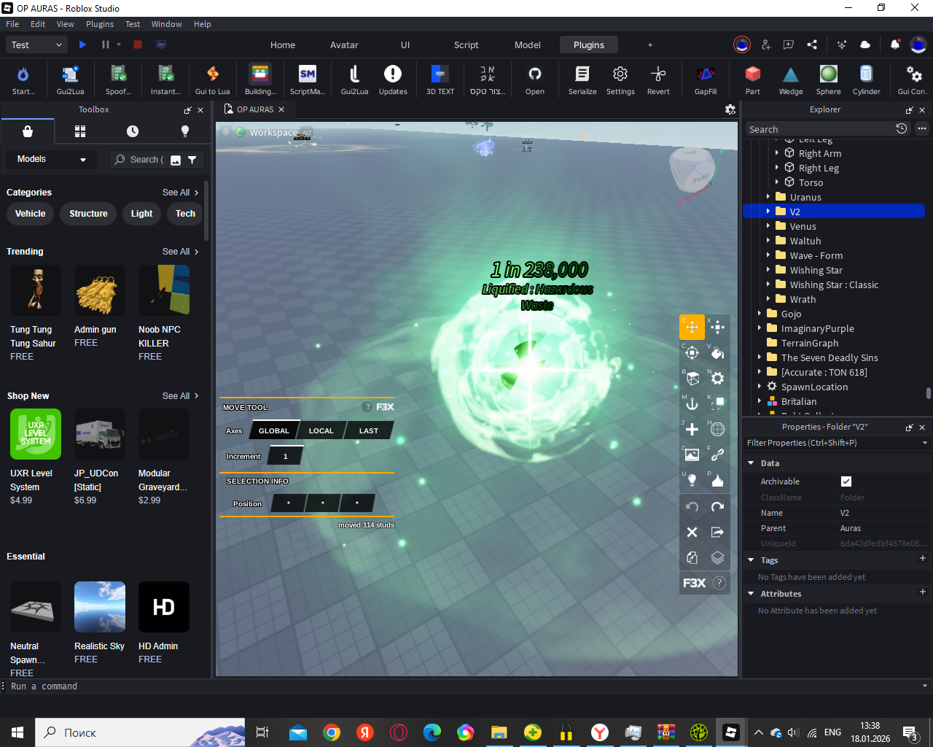Screen dimensions: 933x747
Task: Expand the Venus folder
Action: click(x=768, y=226)
